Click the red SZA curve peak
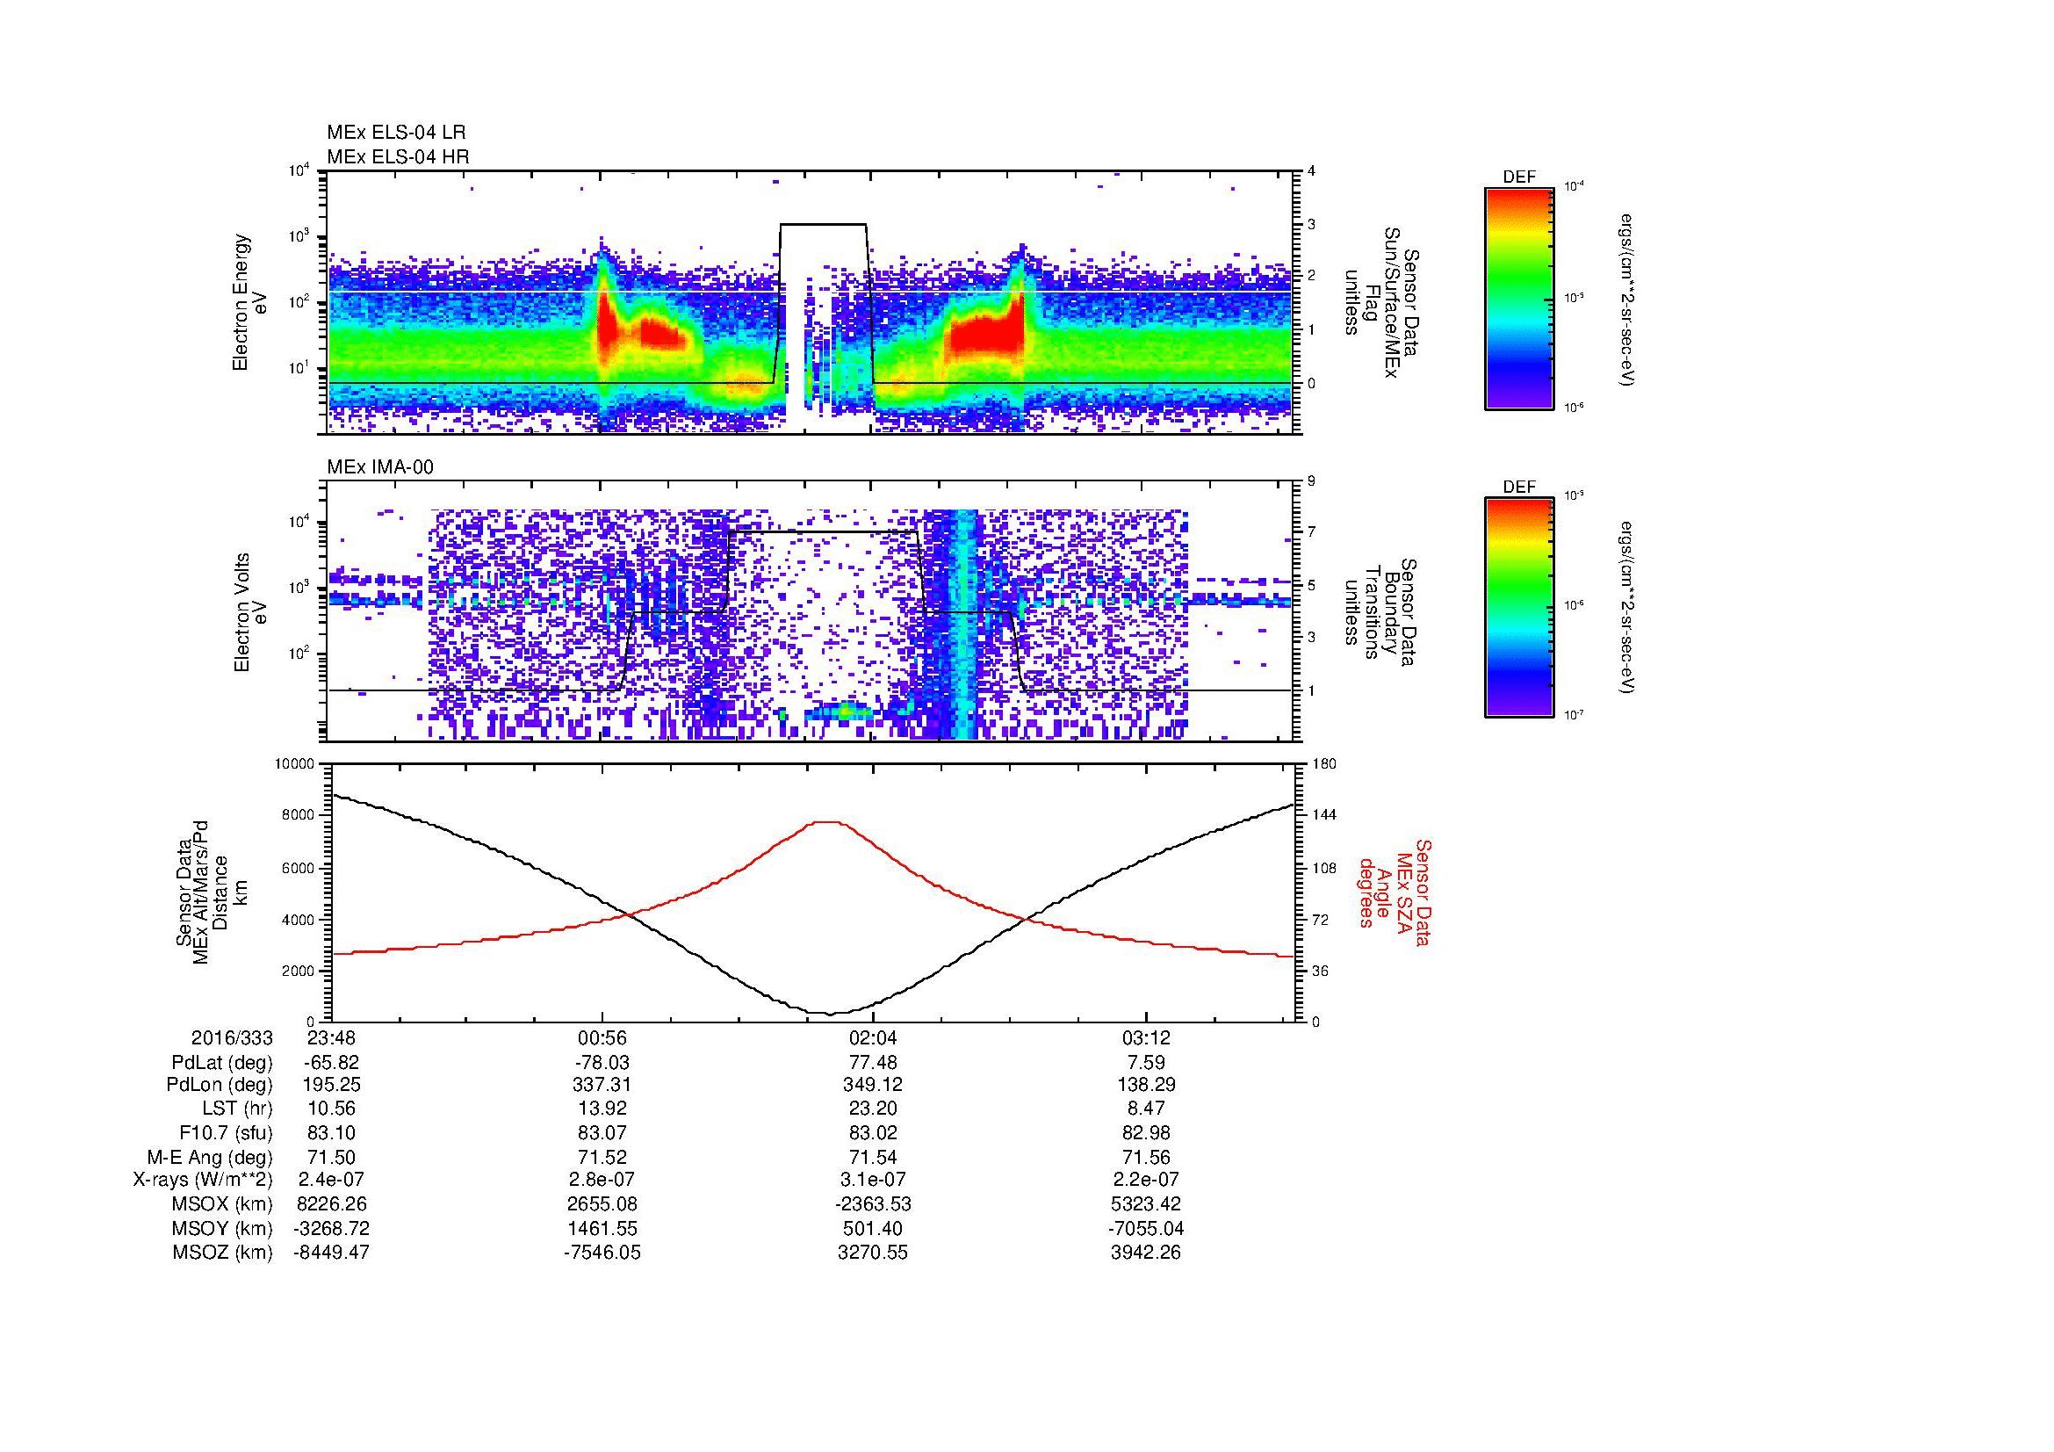 [x=826, y=821]
